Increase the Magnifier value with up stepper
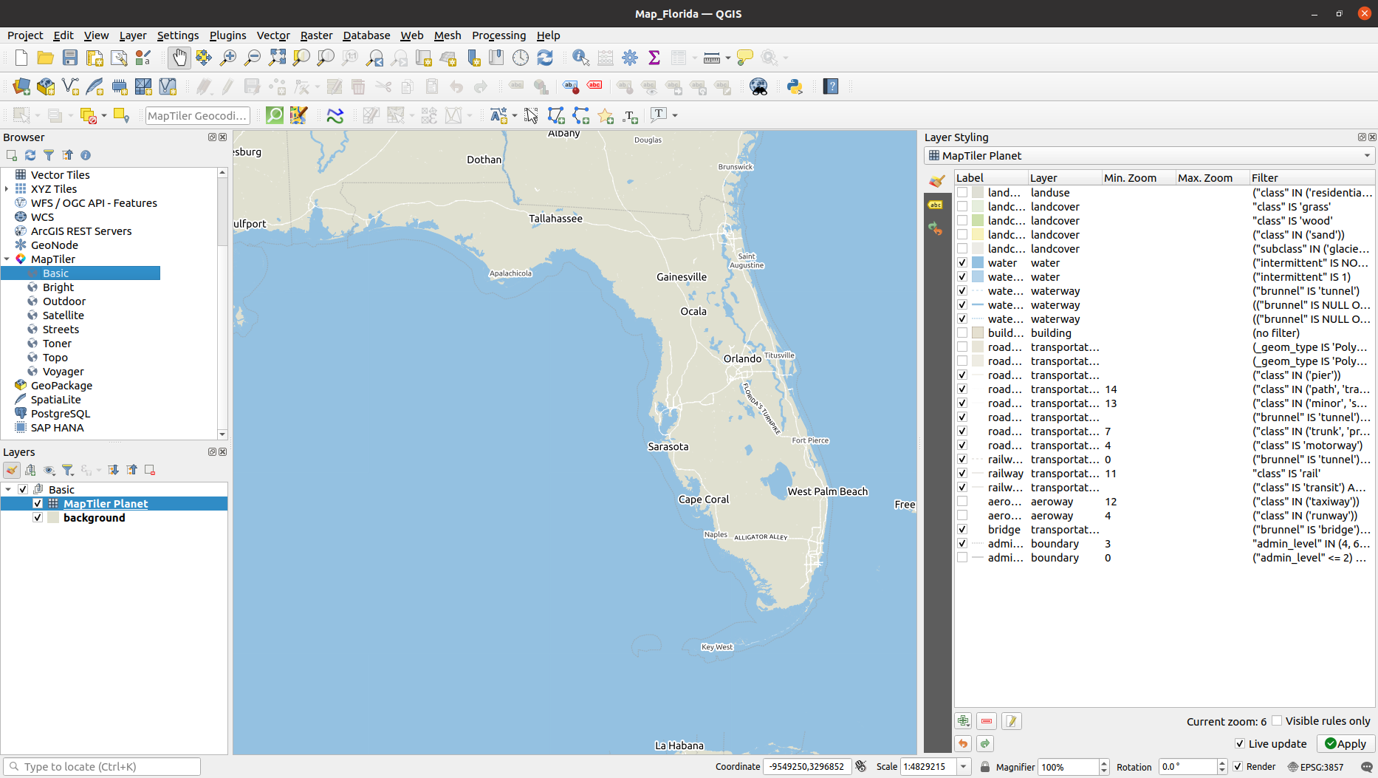The image size is (1378, 778). point(1104,763)
